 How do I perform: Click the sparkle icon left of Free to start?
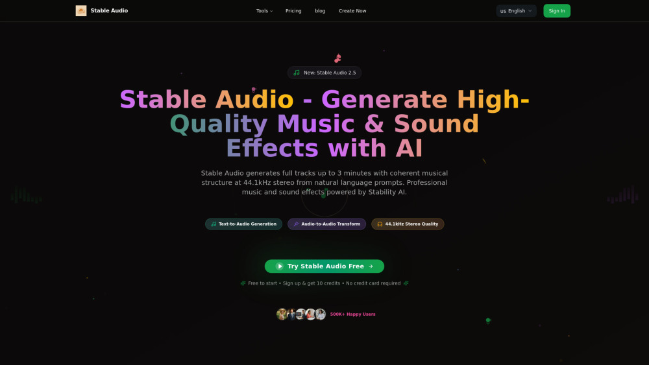tap(243, 283)
